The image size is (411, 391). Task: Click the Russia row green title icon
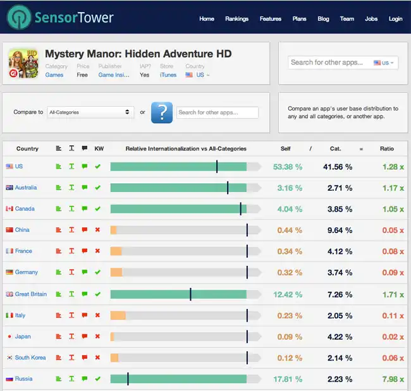tap(71, 379)
